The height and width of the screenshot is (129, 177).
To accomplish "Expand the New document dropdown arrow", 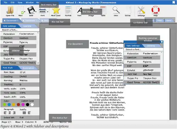I will (25, 12).
